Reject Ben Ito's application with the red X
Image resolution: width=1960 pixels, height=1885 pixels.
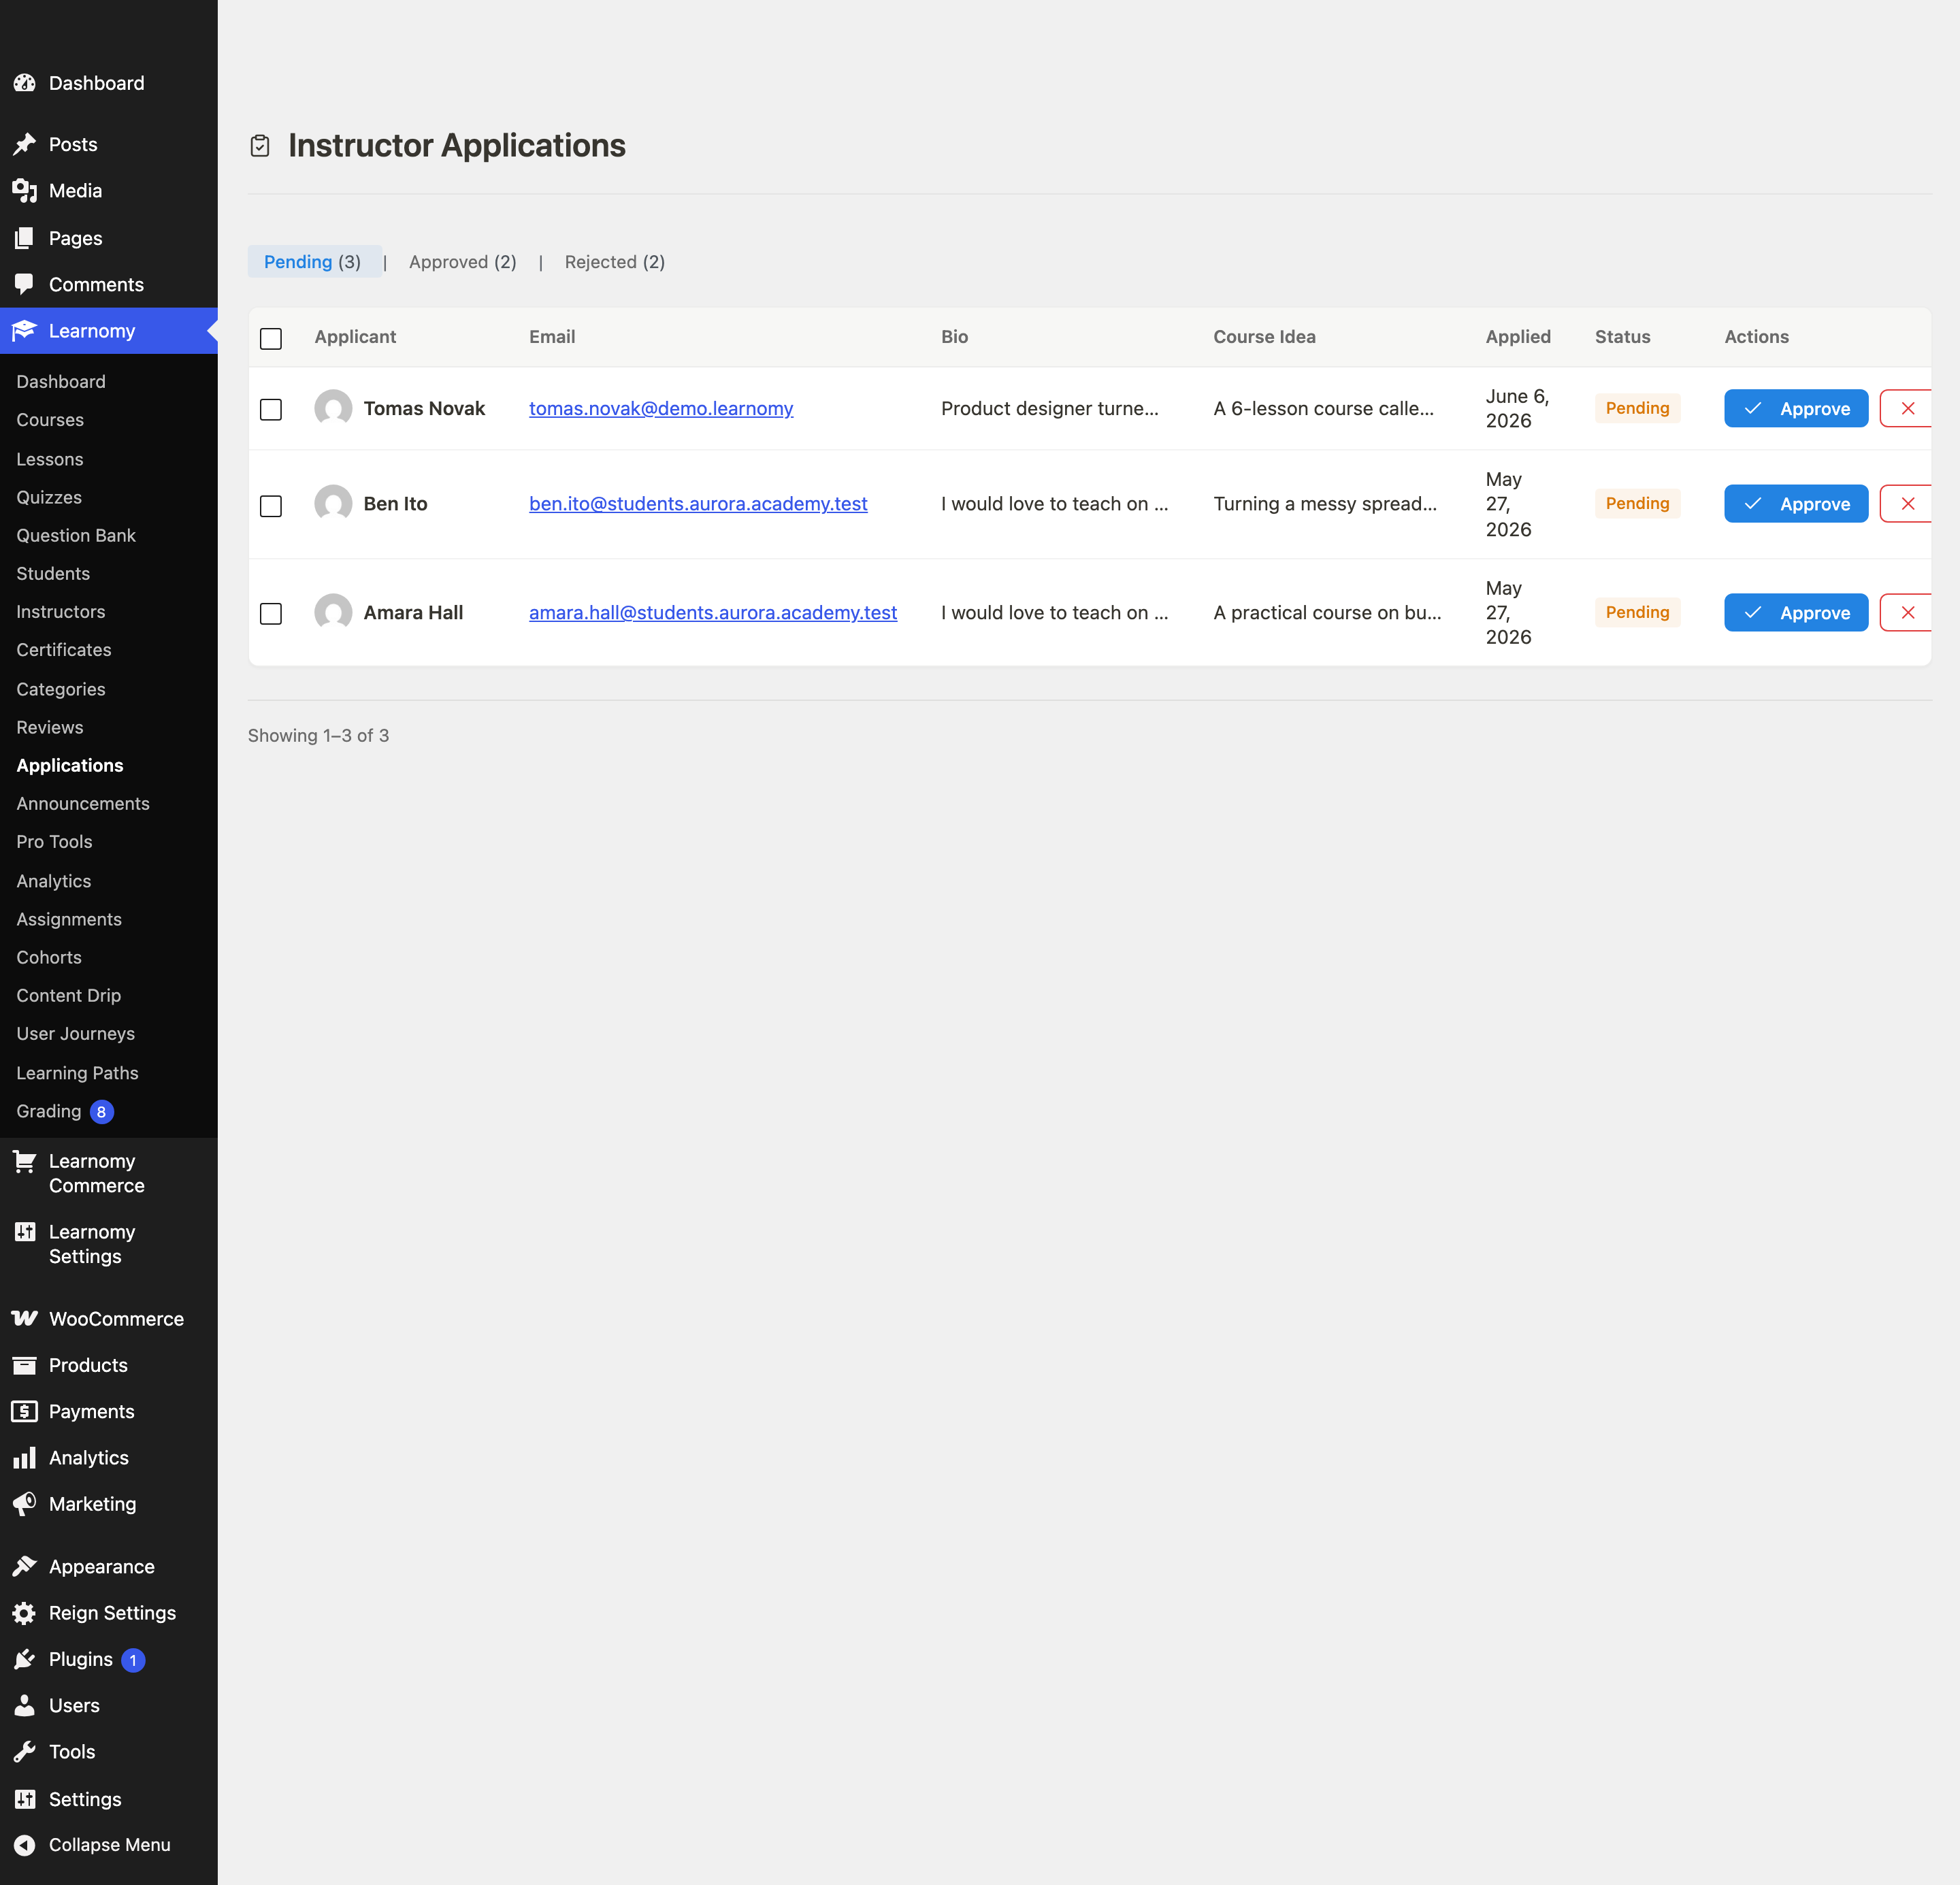(x=1907, y=504)
